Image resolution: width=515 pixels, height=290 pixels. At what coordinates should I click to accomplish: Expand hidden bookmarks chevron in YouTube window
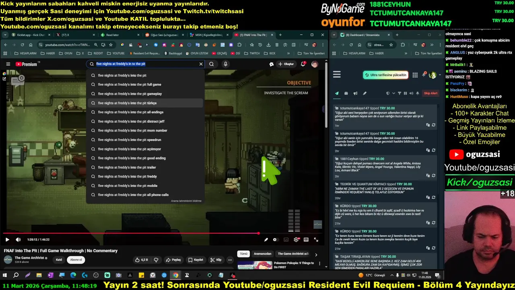288,53
